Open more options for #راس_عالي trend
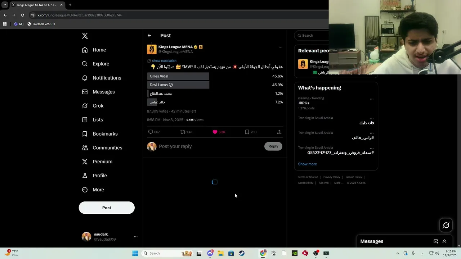The image size is (461, 259). (372, 133)
